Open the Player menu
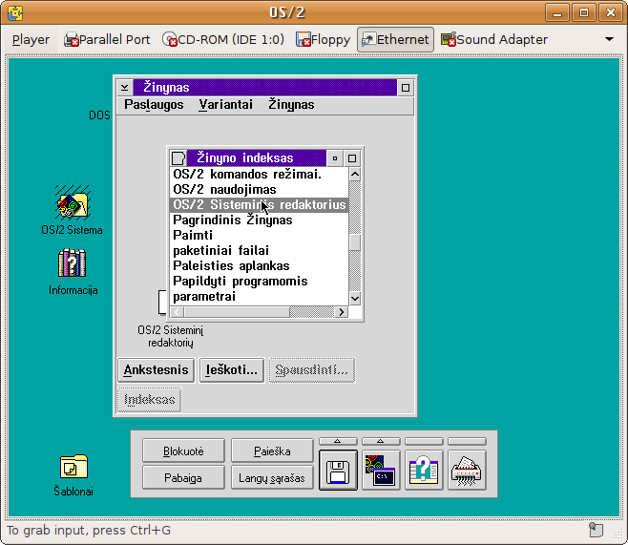 [x=31, y=40]
